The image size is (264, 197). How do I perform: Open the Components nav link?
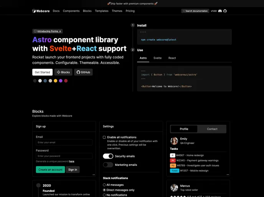pyautogui.click(x=71, y=11)
